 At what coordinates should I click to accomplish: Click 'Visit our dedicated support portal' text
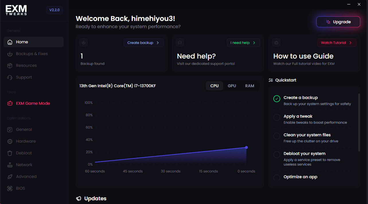[x=206, y=64]
